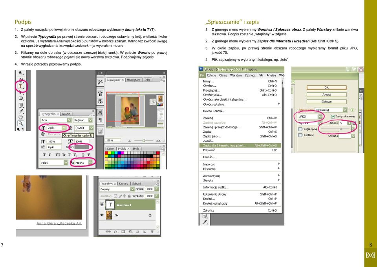Screen dimensions: 377x267
Task: Apply Underline text style in Typografia
Action: coord(83,155)
